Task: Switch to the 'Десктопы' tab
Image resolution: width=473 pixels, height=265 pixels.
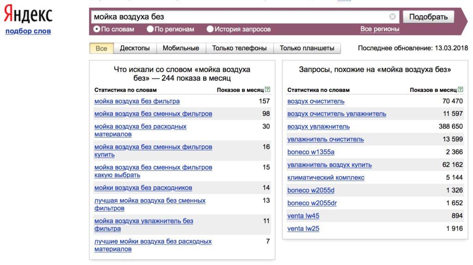Action: click(x=135, y=48)
